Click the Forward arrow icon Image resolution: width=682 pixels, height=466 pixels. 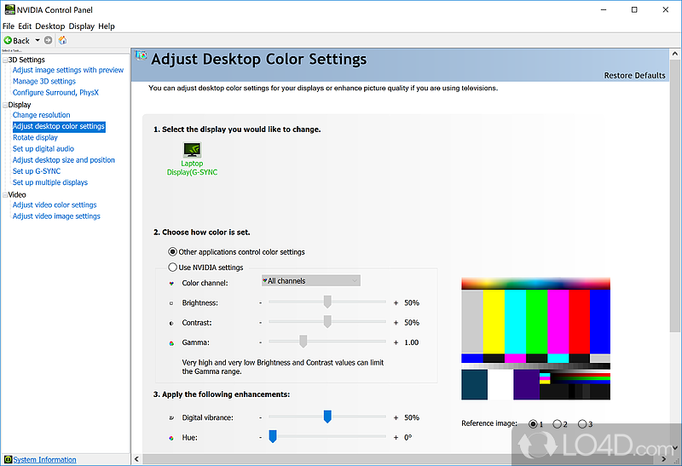[49, 40]
